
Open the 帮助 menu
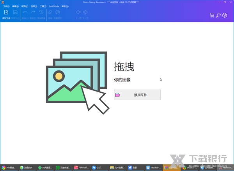pos(65,6)
